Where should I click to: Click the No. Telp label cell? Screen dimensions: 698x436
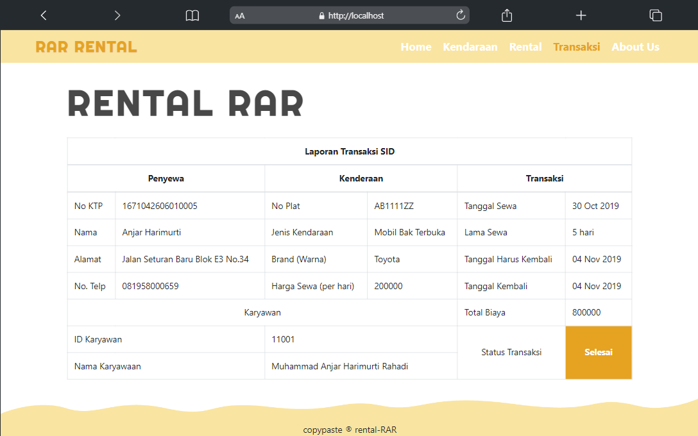coord(91,285)
